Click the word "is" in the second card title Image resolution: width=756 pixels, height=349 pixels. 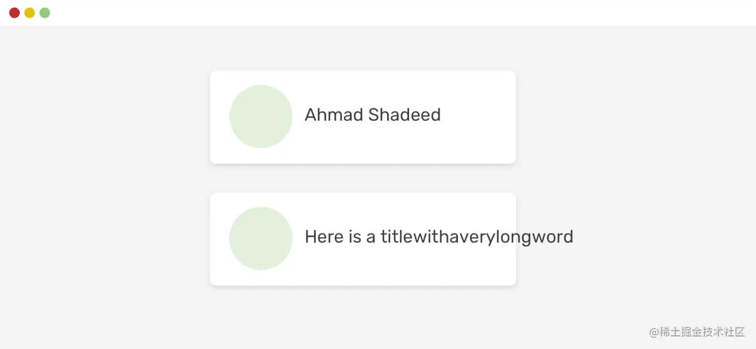[355, 237]
